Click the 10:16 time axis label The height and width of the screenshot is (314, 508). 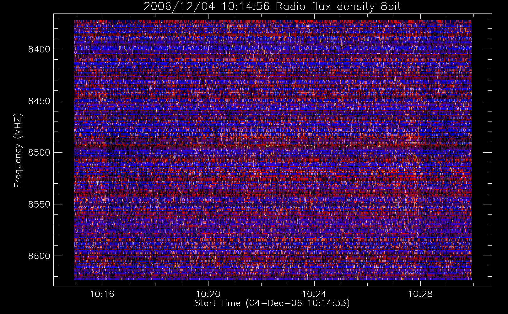[102, 294]
